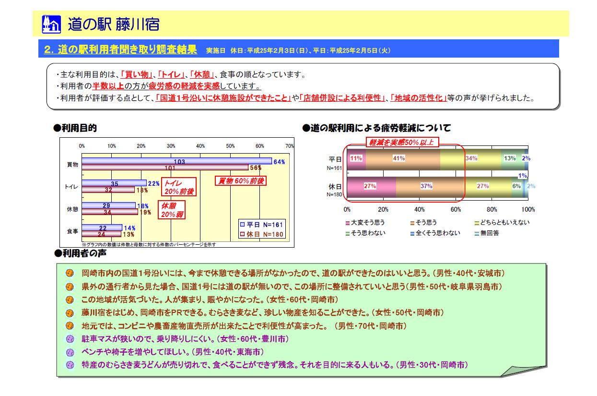Click the smiley icon beside the 岐阜県羽島市 comment
597x396 pixels.
pyautogui.click(x=70, y=287)
